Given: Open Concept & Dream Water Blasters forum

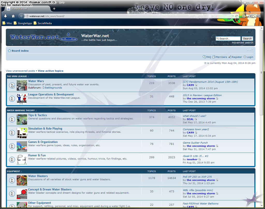Looking at the screenshot, I should tap(50, 189).
